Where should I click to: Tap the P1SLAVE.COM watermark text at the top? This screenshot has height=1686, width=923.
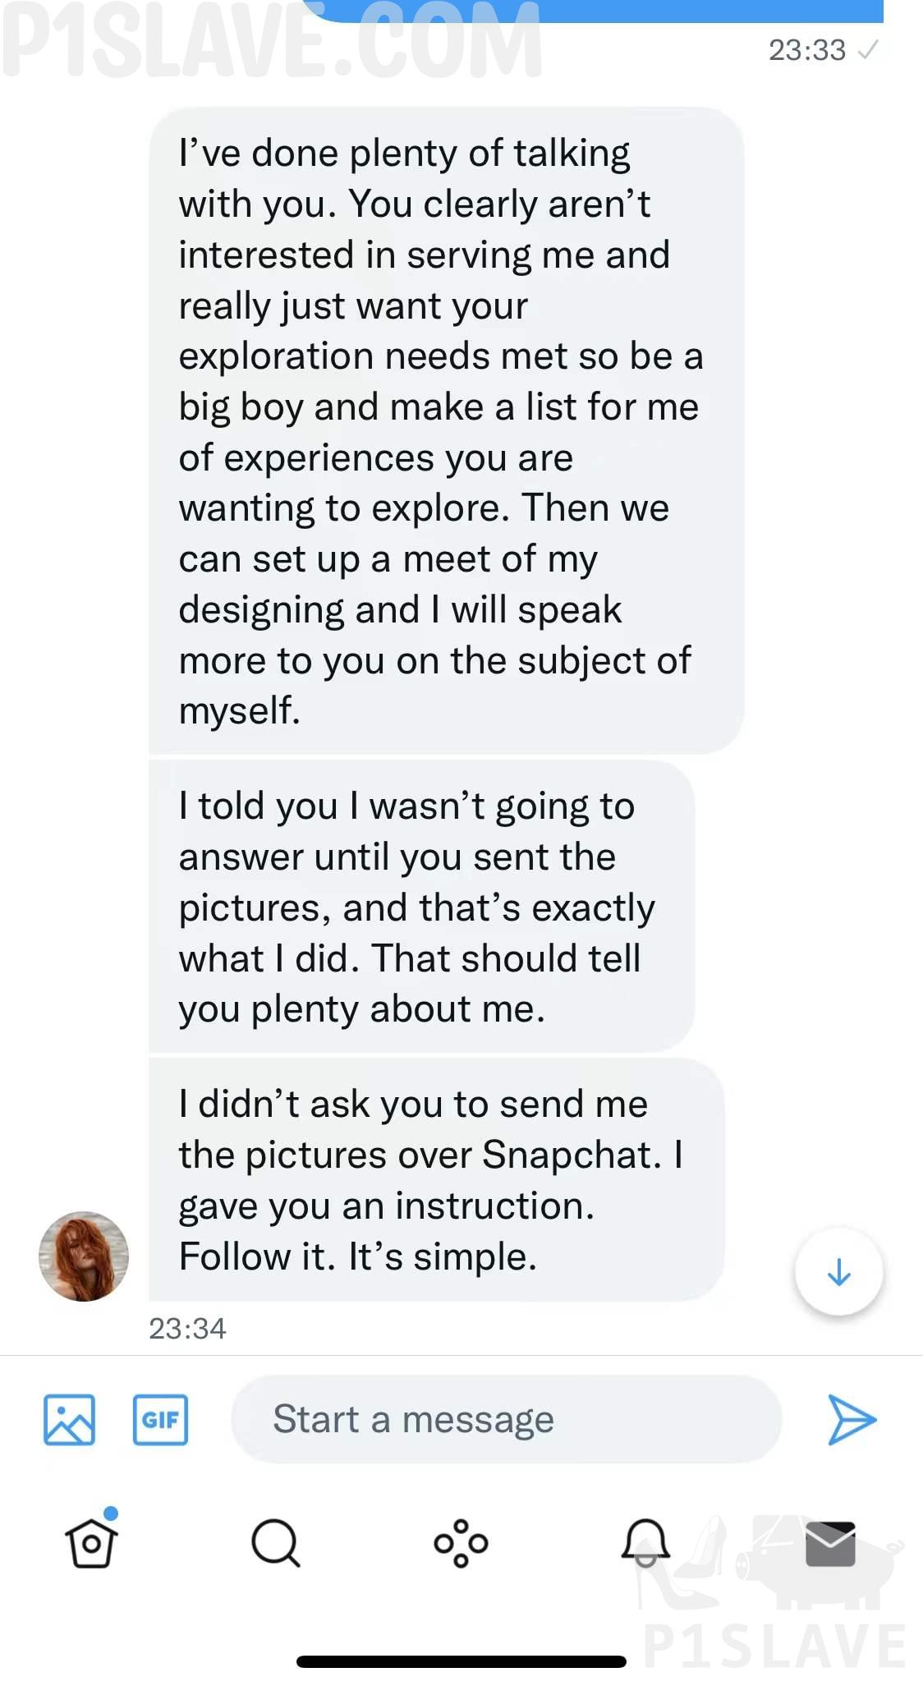coord(271,41)
